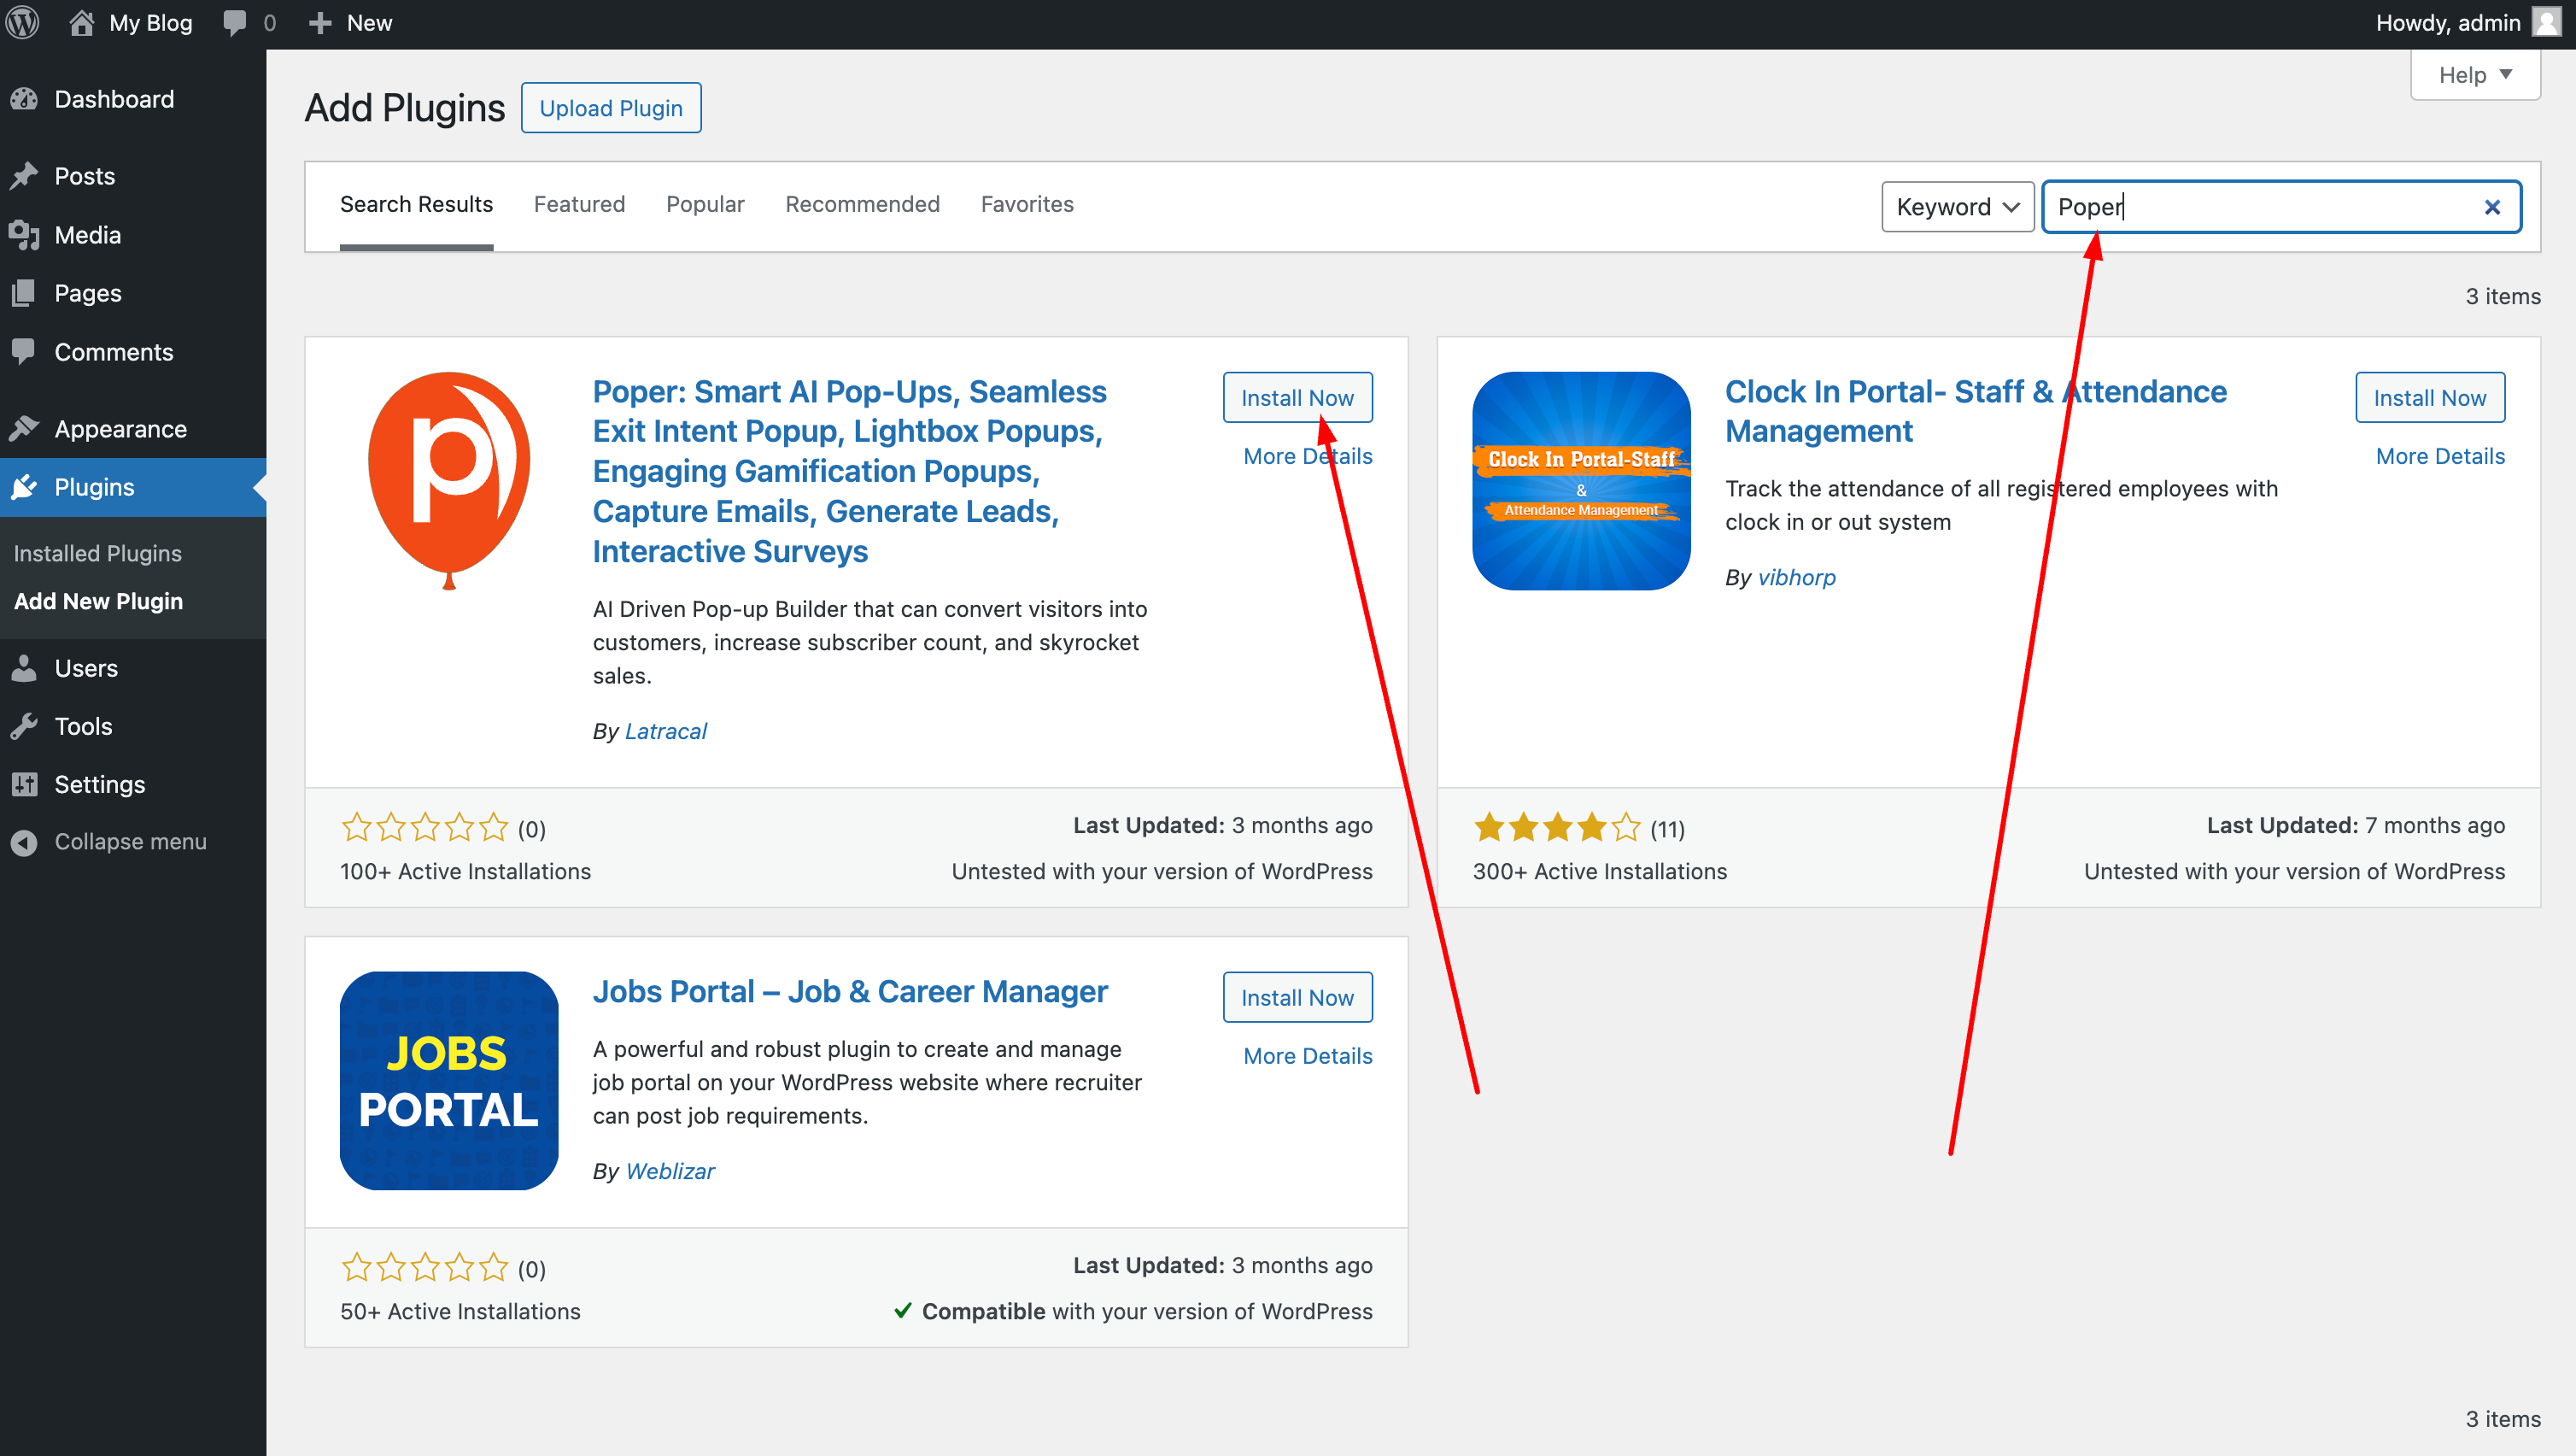Screen dimensions: 2576x1456
Task: Click 'Compatible with your version of WordPress' text
Action: tap(1147, 1311)
